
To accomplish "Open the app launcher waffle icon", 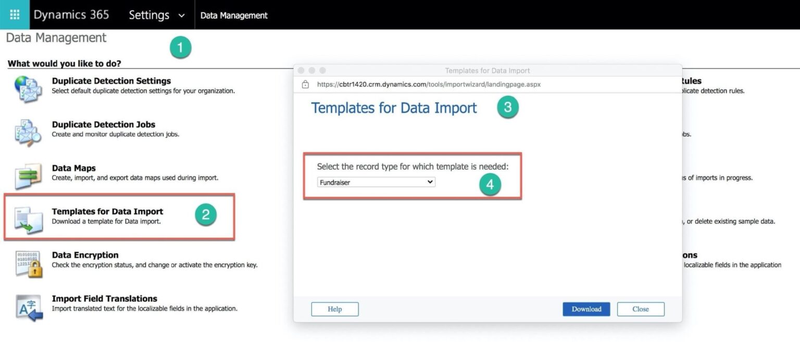I will [15, 15].
